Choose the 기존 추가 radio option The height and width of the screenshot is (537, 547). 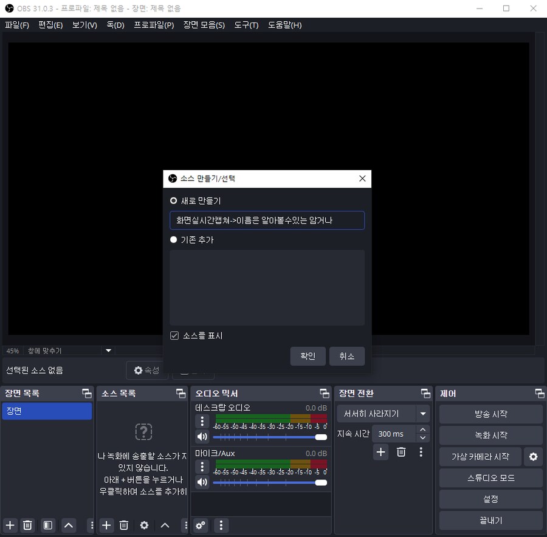click(174, 240)
